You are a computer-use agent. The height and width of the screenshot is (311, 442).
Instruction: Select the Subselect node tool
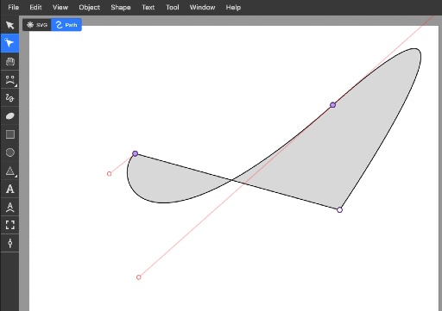point(9,43)
